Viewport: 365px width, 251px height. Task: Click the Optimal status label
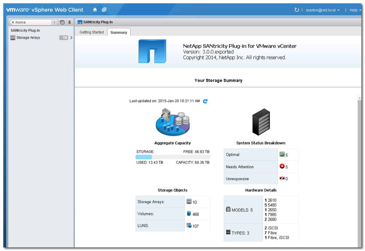click(x=232, y=155)
